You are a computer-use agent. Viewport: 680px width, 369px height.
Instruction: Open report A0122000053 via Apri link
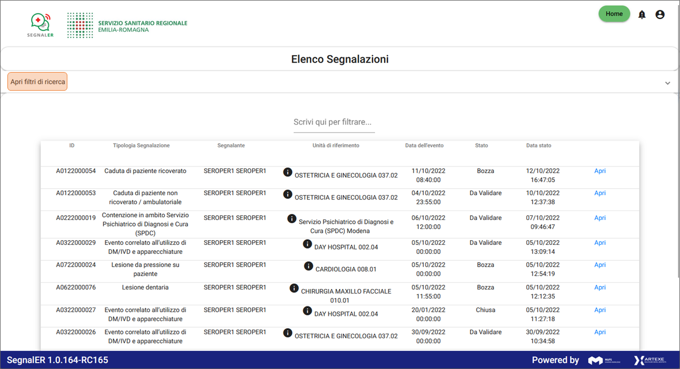[600, 193]
